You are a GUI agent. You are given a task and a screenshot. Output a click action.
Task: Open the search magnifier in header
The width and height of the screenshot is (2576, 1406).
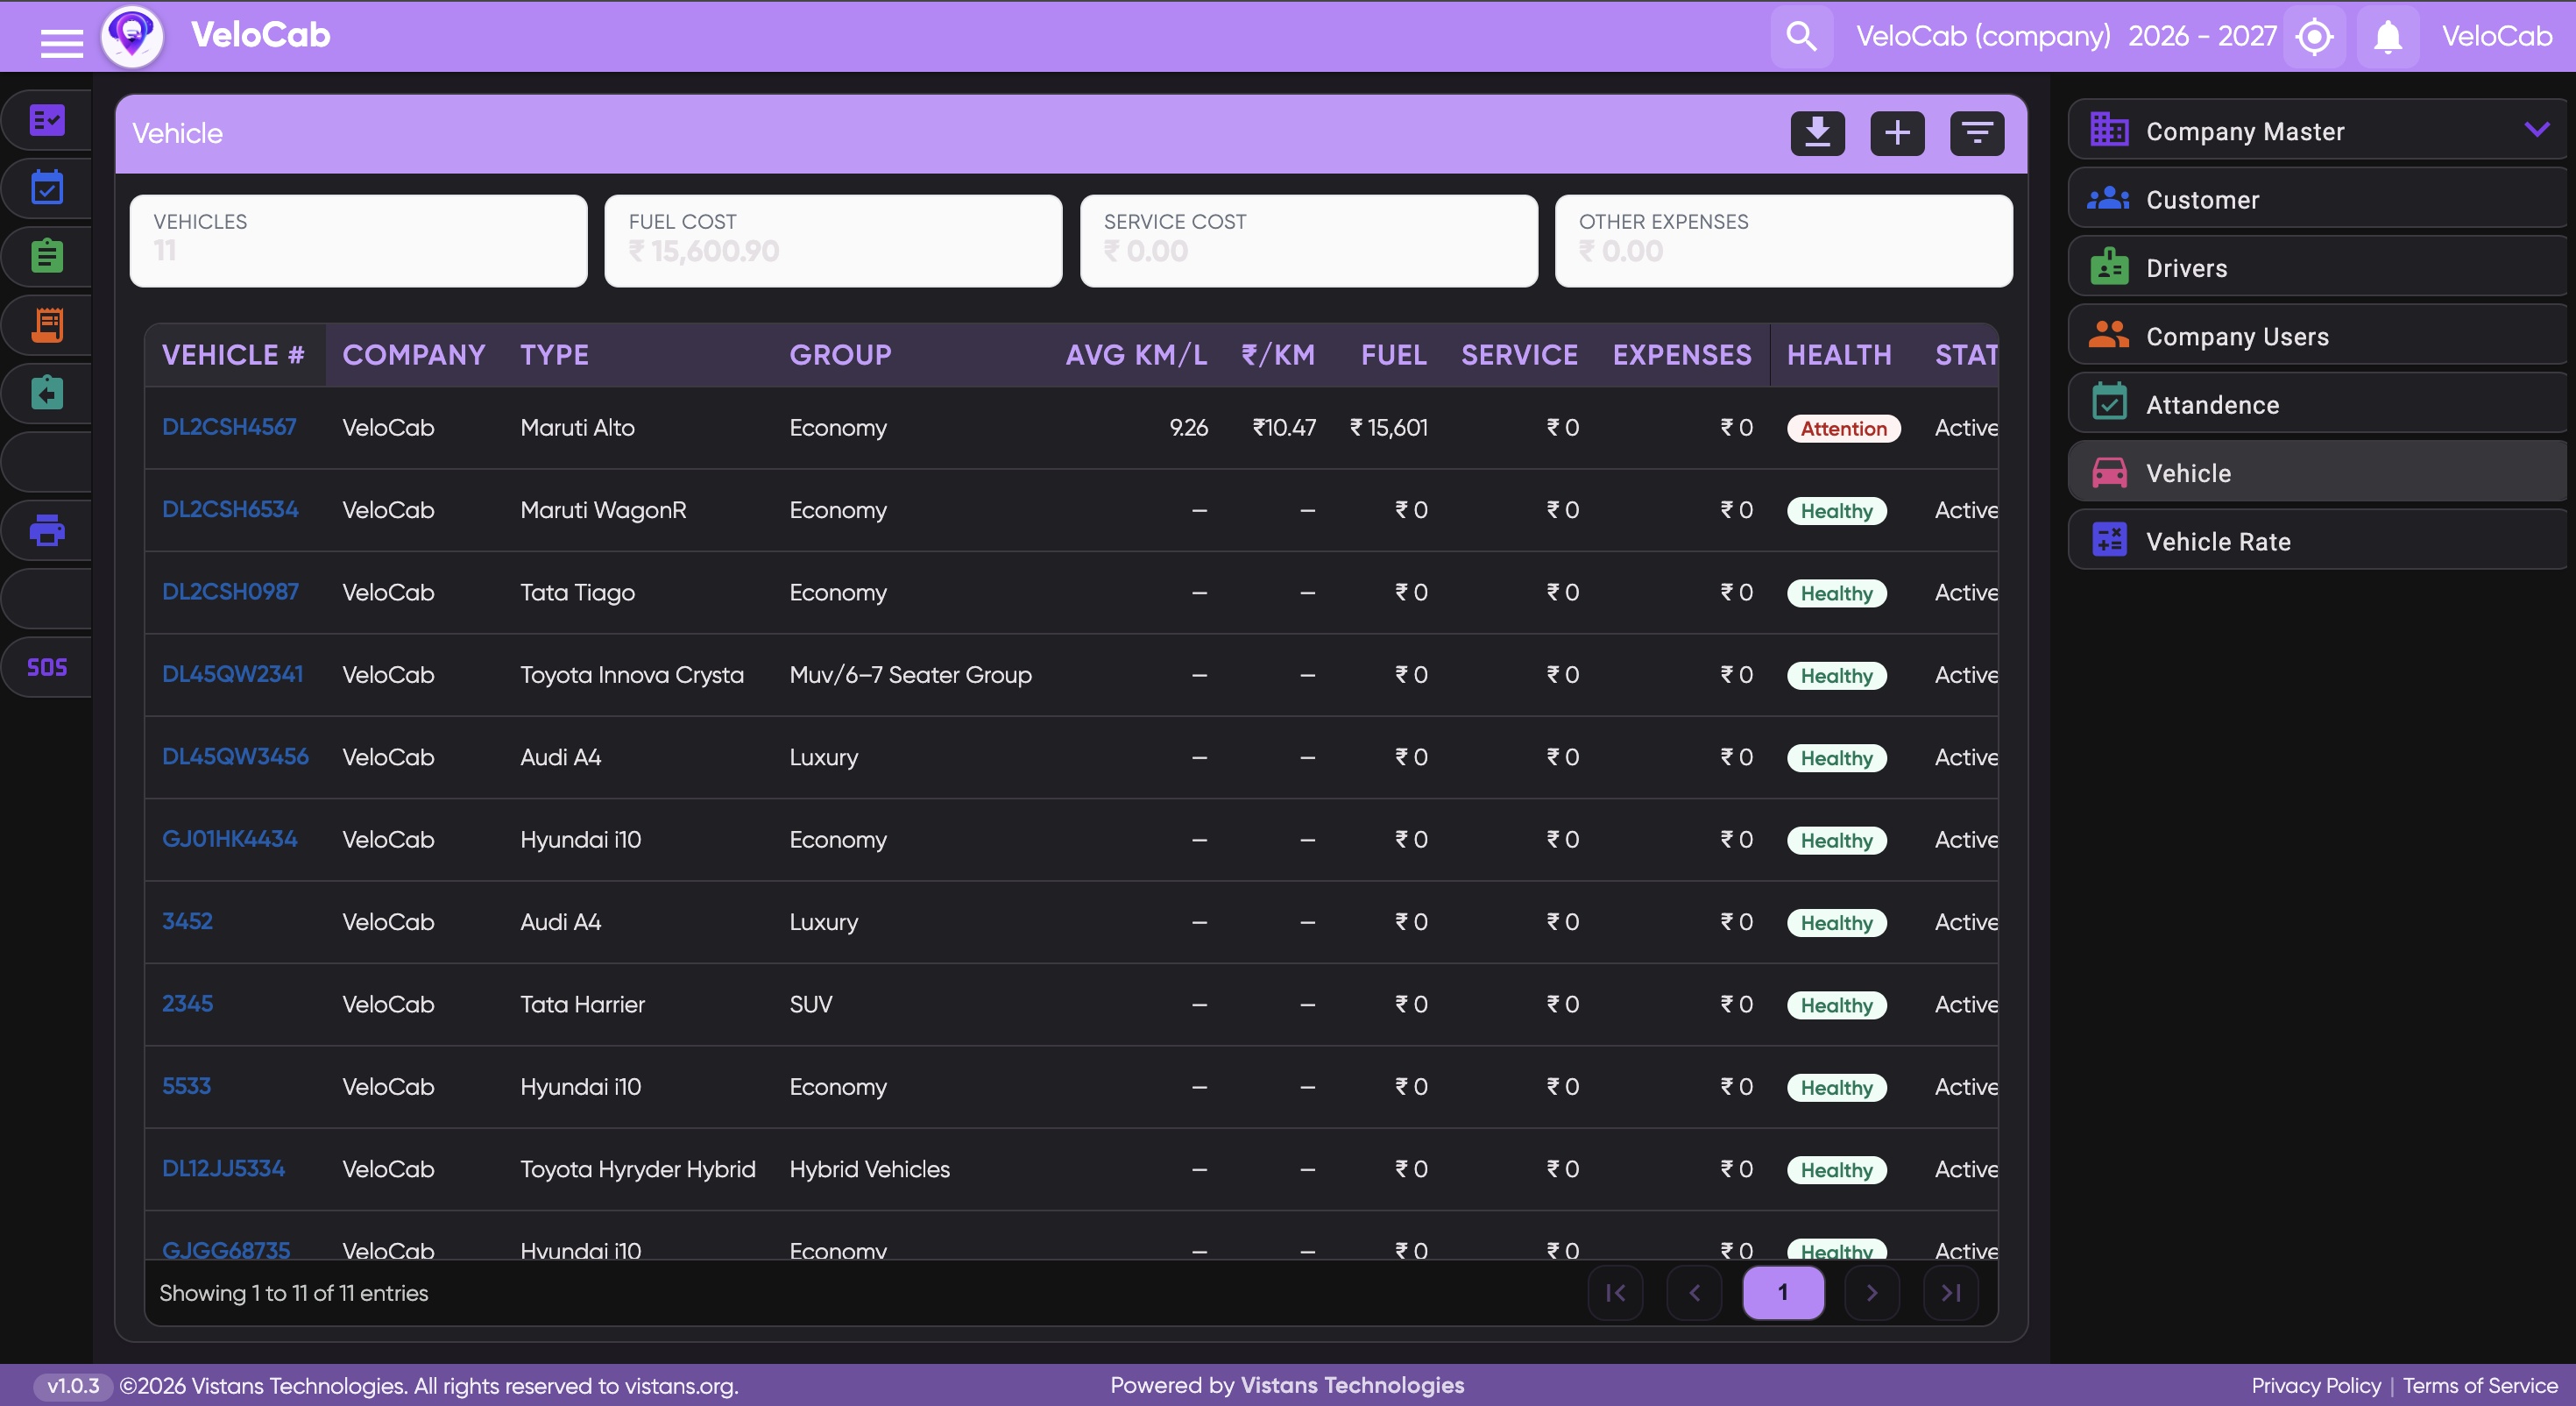click(x=1801, y=36)
